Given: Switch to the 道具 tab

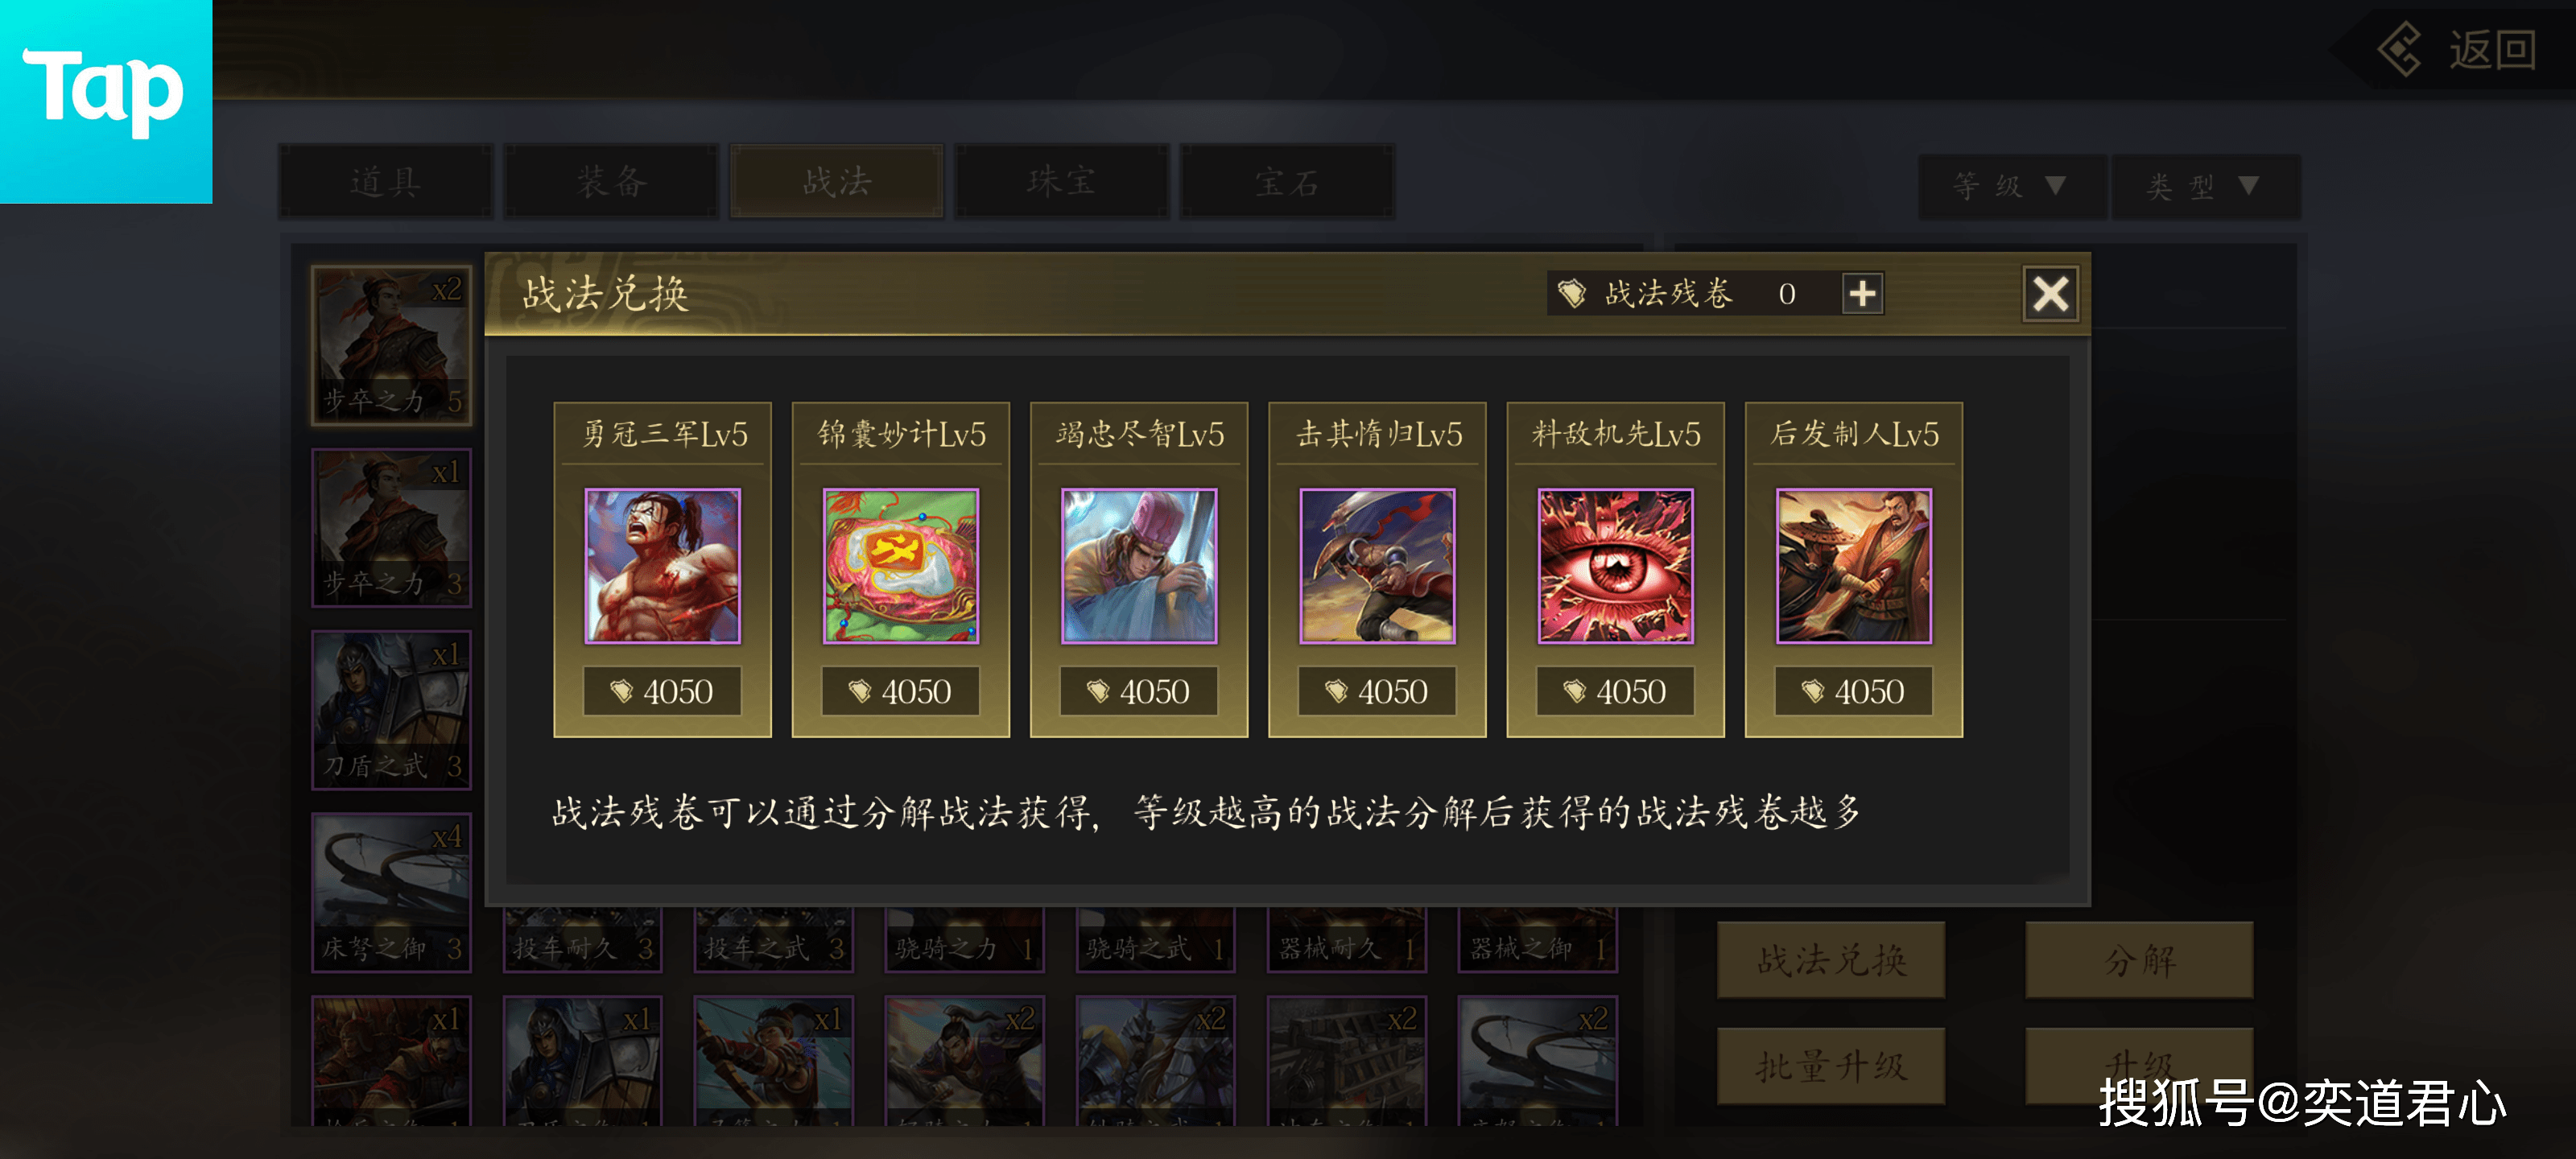Looking at the screenshot, I should pyautogui.click(x=386, y=181).
